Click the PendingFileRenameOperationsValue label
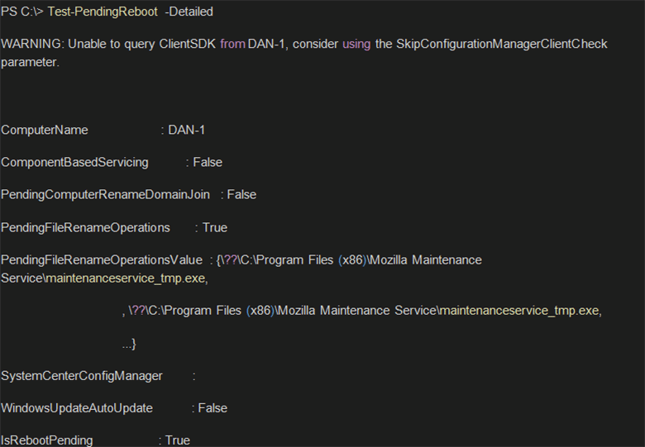The height and width of the screenshot is (447, 645). pyautogui.click(x=101, y=259)
